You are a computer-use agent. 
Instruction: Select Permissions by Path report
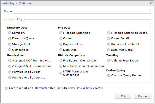pyautogui.click(x=10, y=72)
